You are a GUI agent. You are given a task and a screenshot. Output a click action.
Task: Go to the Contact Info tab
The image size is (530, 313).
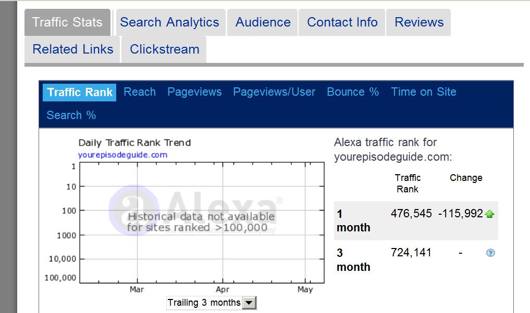point(342,22)
